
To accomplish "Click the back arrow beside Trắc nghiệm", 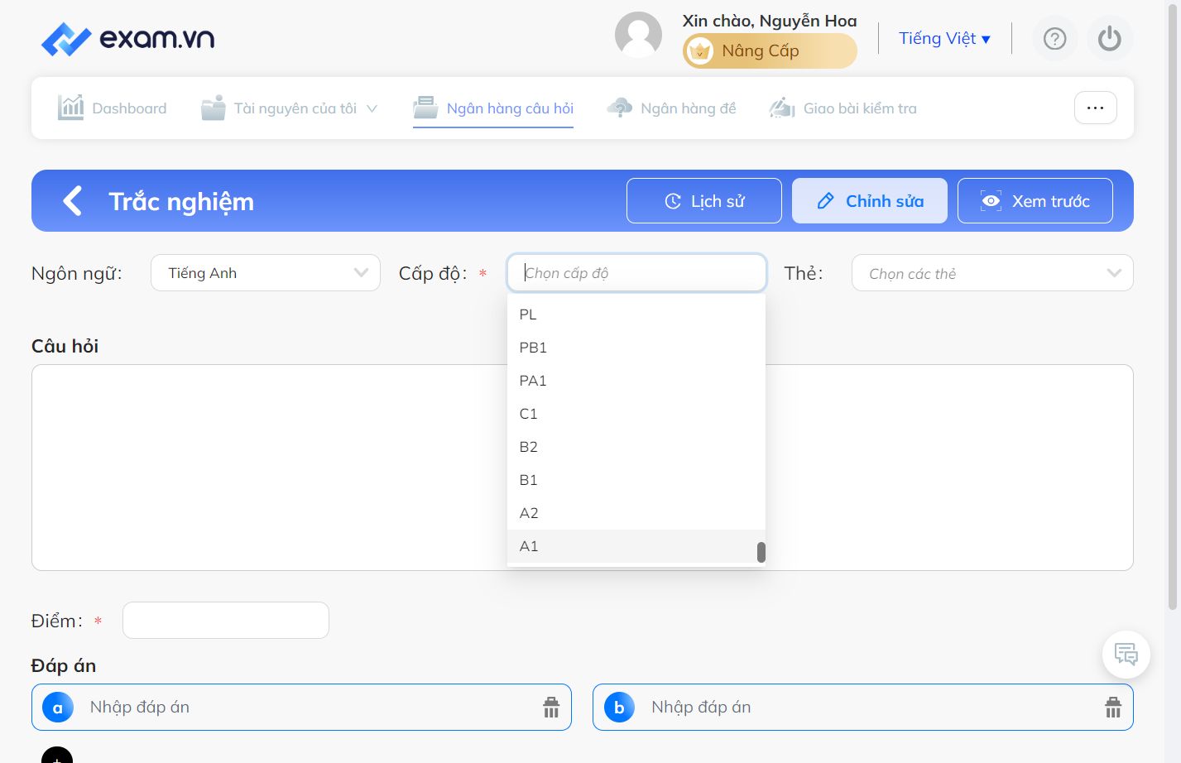I will click(x=73, y=200).
